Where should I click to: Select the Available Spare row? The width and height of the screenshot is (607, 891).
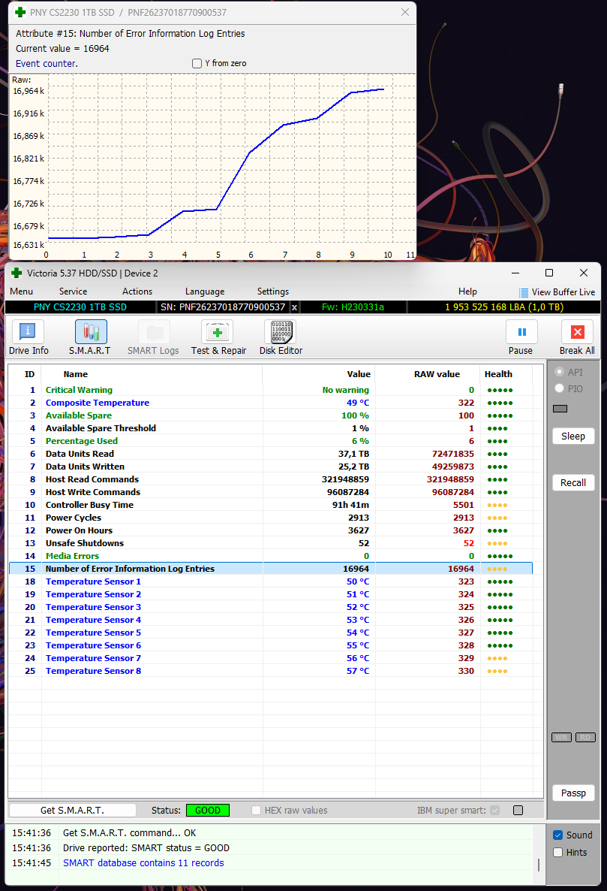pos(271,415)
